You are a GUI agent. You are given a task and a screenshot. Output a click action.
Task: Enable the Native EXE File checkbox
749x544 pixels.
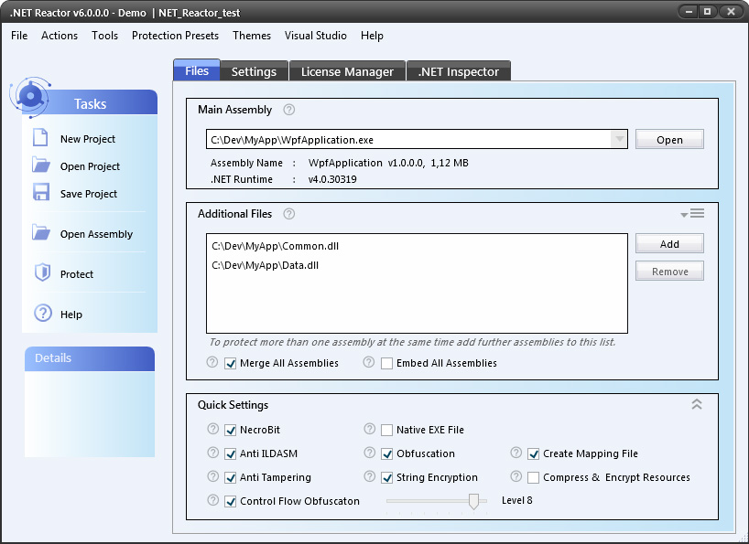click(387, 430)
